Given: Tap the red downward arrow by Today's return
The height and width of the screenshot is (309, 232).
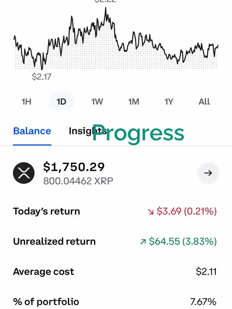Looking at the screenshot, I should [x=151, y=212].
